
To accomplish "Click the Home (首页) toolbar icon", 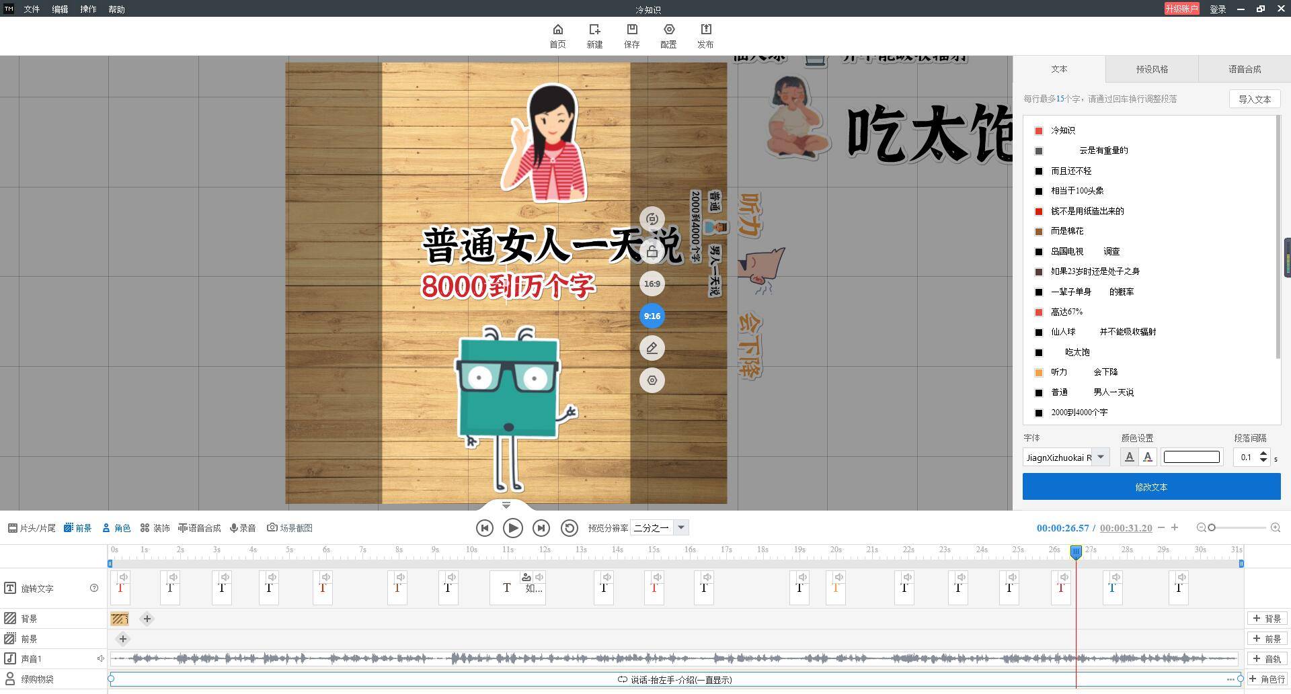I will (557, 36).
